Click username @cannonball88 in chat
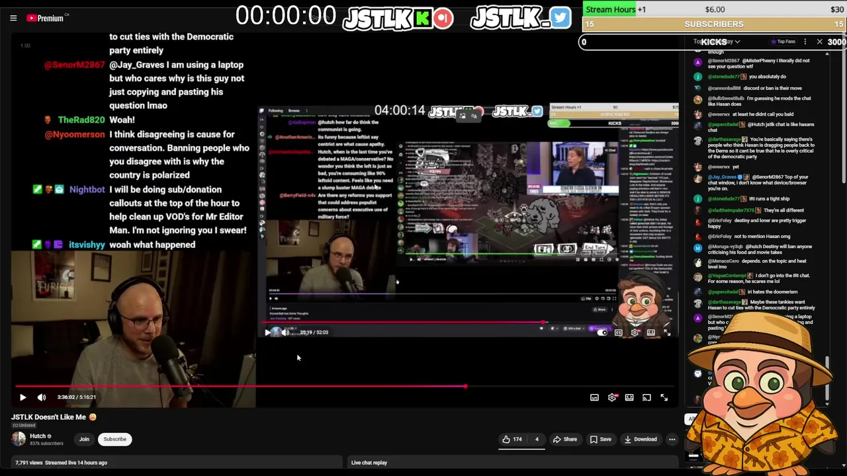This screenshot has height=476, width=847. tap(724, 88)
